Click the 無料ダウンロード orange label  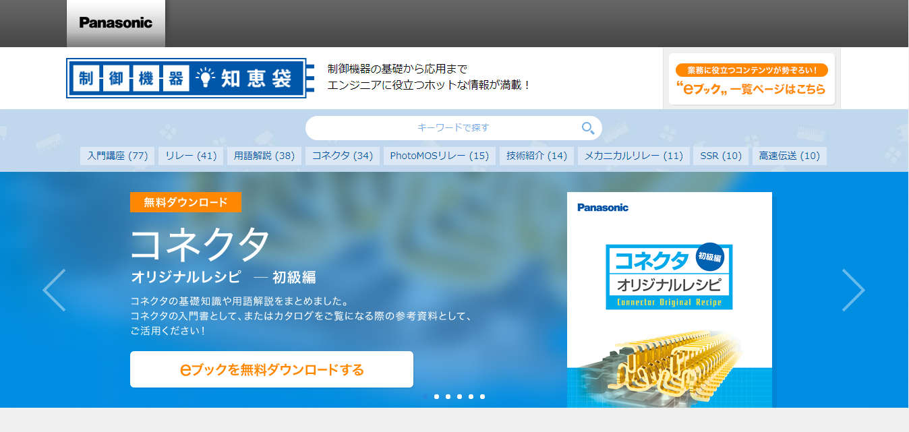coord(185,202)
